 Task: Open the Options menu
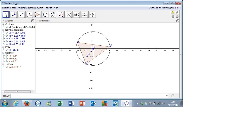tap(32, 8)
